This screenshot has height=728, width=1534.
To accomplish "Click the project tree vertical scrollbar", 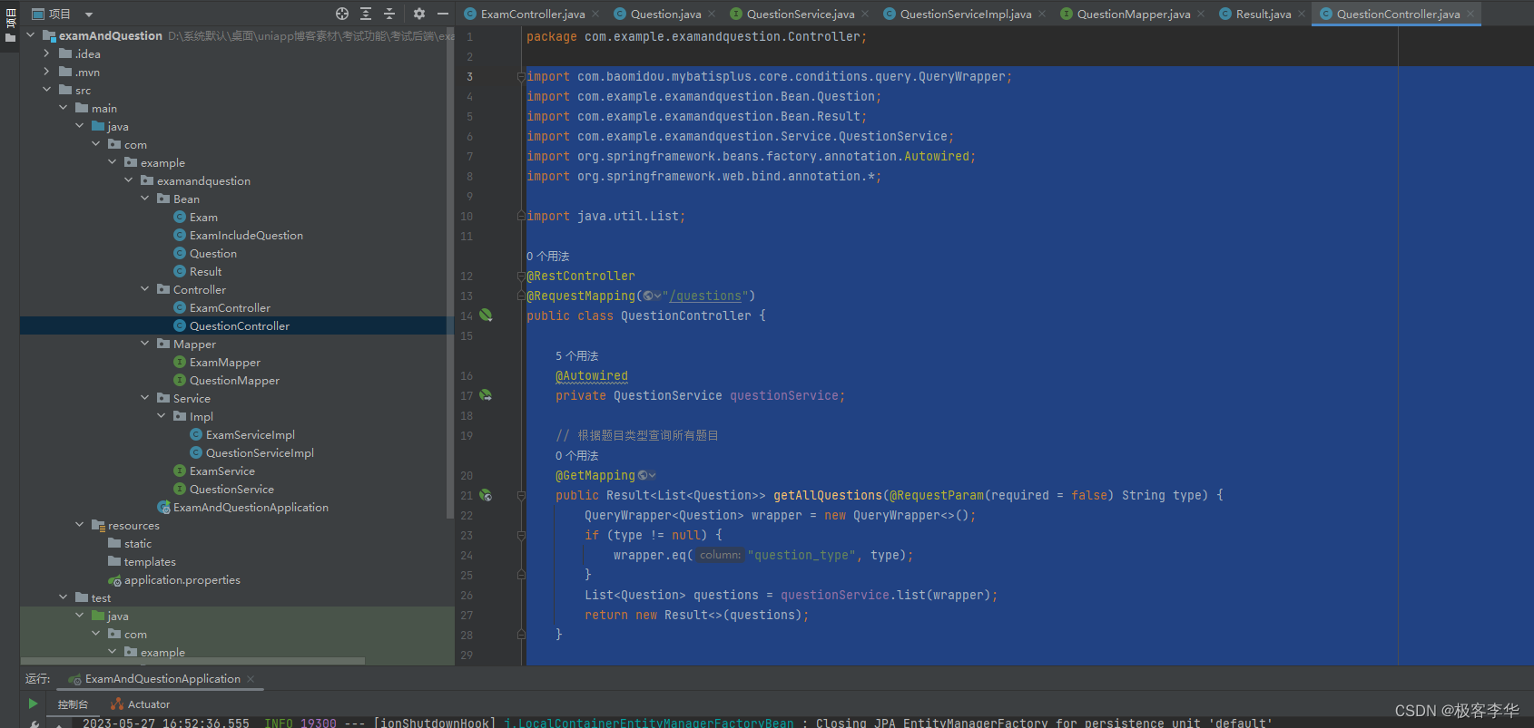I will [450, 272].
